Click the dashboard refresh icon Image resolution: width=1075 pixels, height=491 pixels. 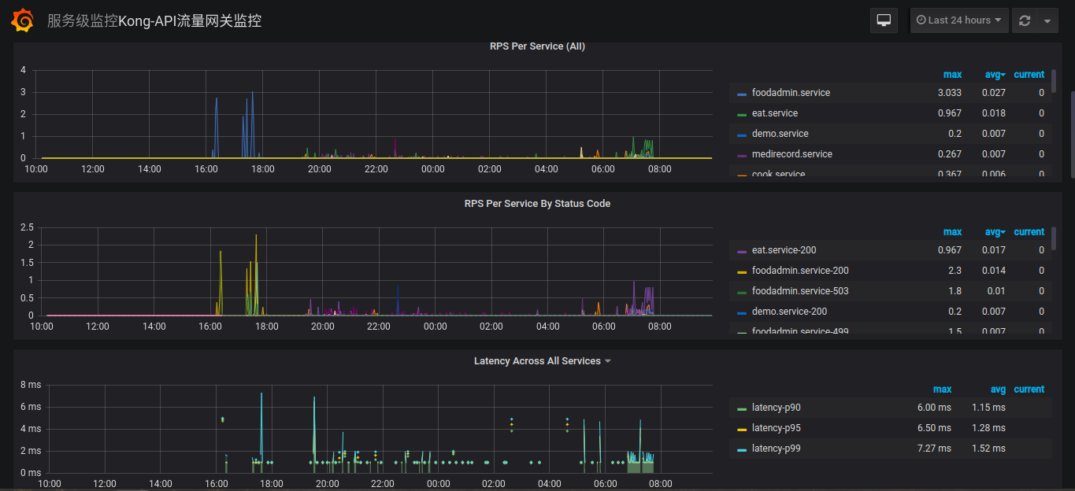1024,20
